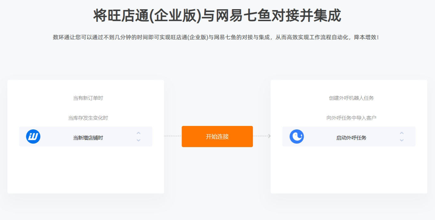Select the 当有新订单时 trigger option
435x220 pixels.
(88, 98)
